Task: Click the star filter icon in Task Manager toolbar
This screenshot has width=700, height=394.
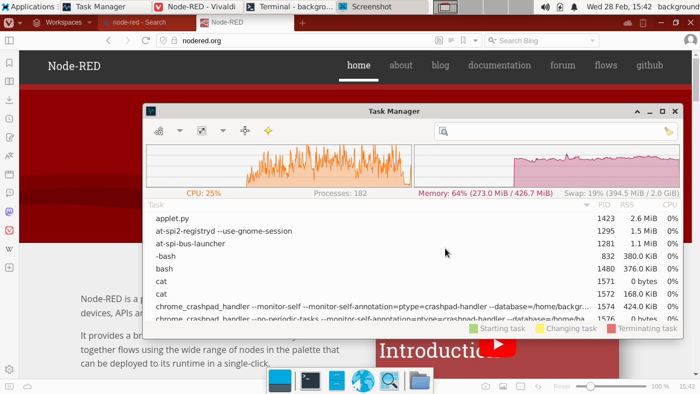Action: point(268,131)
